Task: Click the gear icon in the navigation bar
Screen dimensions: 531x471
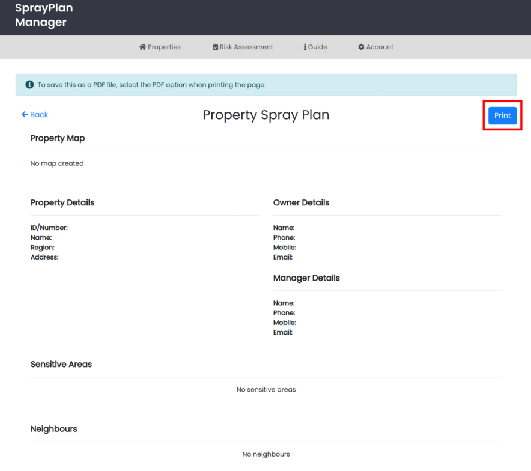Action: tap(360, 47)
